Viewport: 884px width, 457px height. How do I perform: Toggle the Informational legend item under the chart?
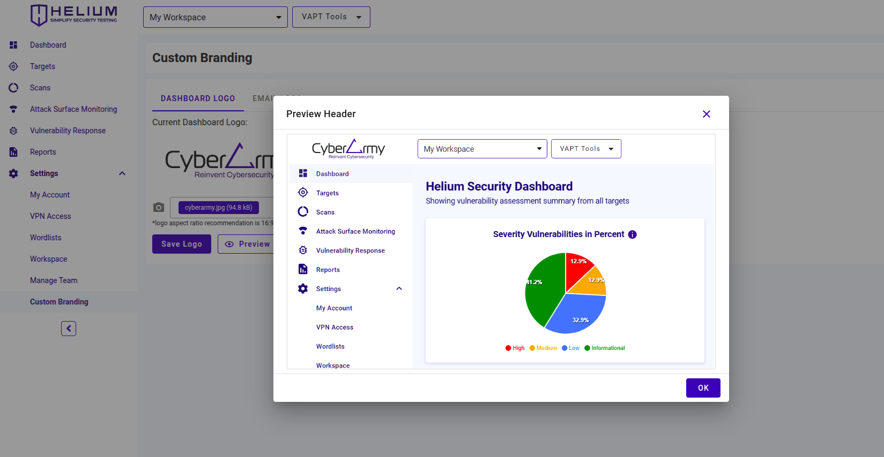[605, 348]
